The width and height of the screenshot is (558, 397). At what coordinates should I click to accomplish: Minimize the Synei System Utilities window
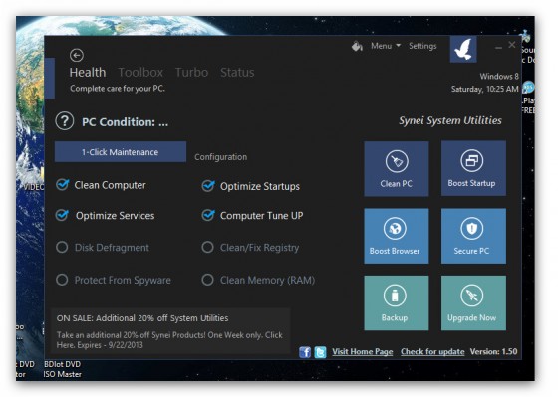coord(498,47)
